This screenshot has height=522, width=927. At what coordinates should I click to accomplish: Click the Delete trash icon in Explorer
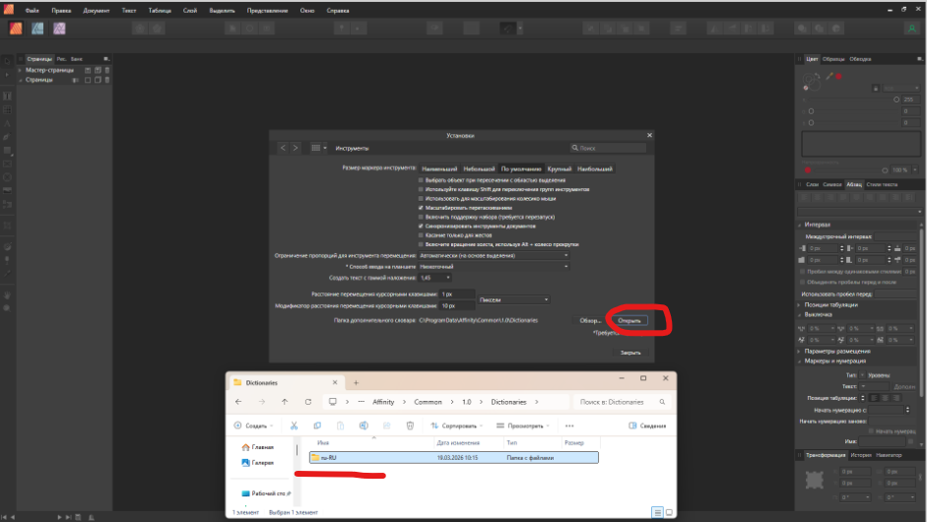tap(410, 425)
